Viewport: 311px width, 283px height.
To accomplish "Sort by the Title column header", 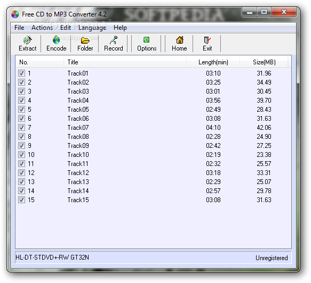I will [x=125, y=62].
